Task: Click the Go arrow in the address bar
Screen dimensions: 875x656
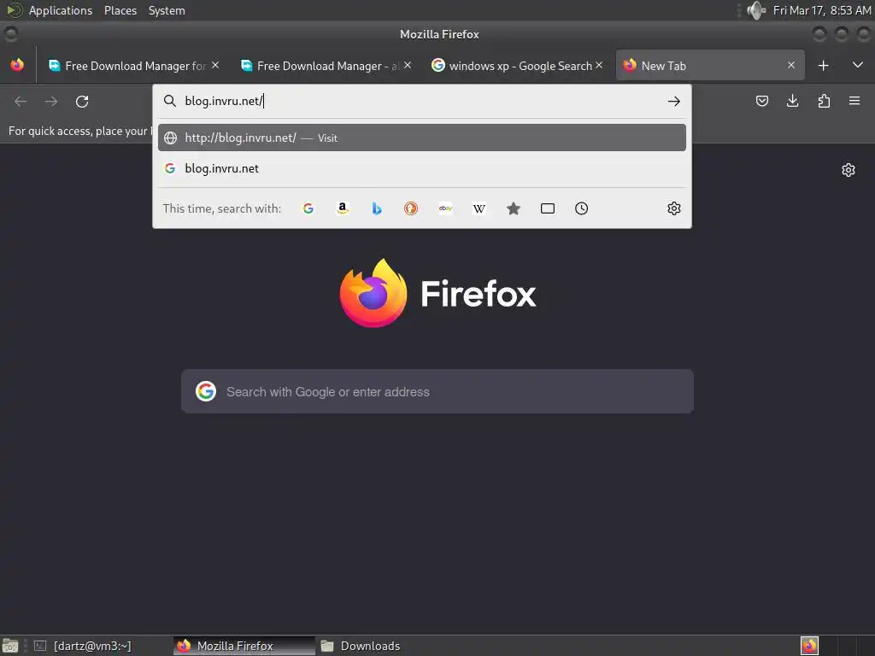Action: tap(674, 102)
